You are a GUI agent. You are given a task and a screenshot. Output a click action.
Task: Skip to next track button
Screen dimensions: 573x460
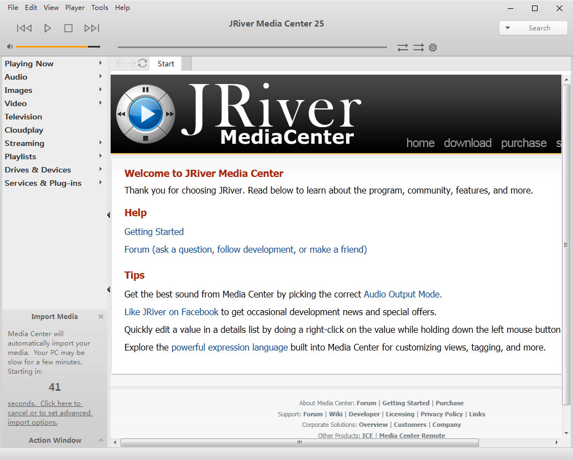point(91,28)
